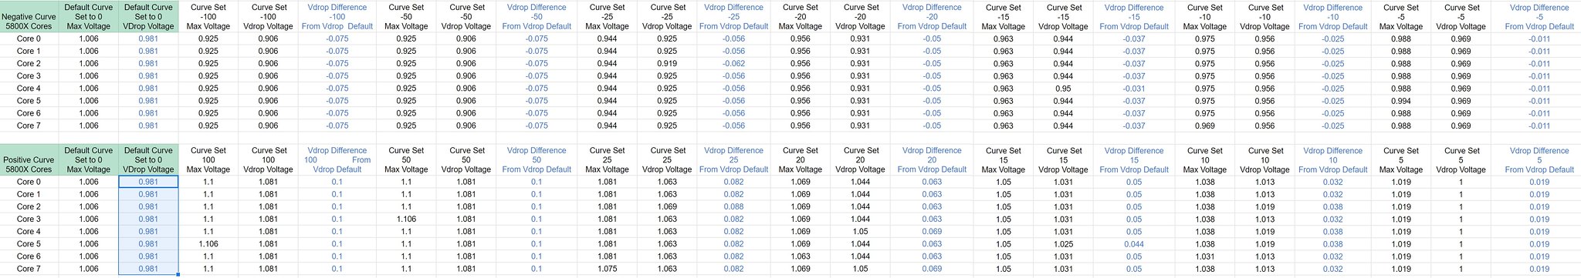This screenshot has height=278, width=1581.
Task: Select Positive Core 5 difference 0.044
Action: tap(1134, 244)
